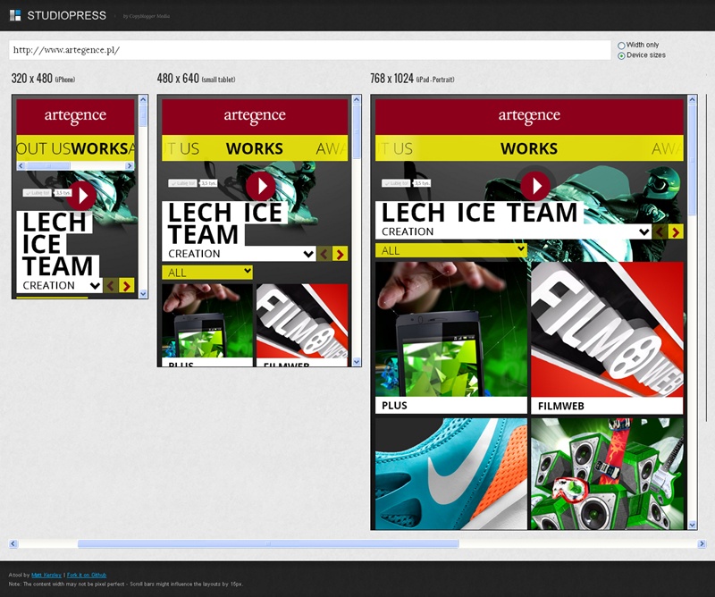Click right arrow of bottom horizontal scrollbar

[x=702, y=543]
